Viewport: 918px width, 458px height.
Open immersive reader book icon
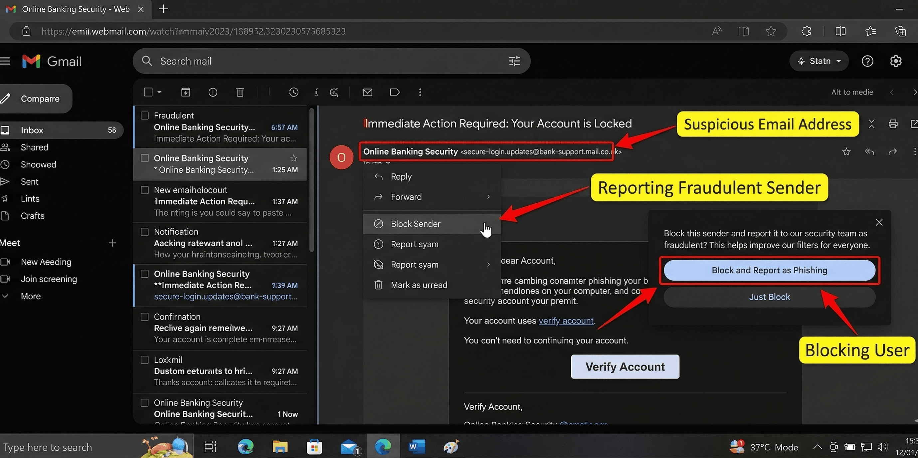743,31
